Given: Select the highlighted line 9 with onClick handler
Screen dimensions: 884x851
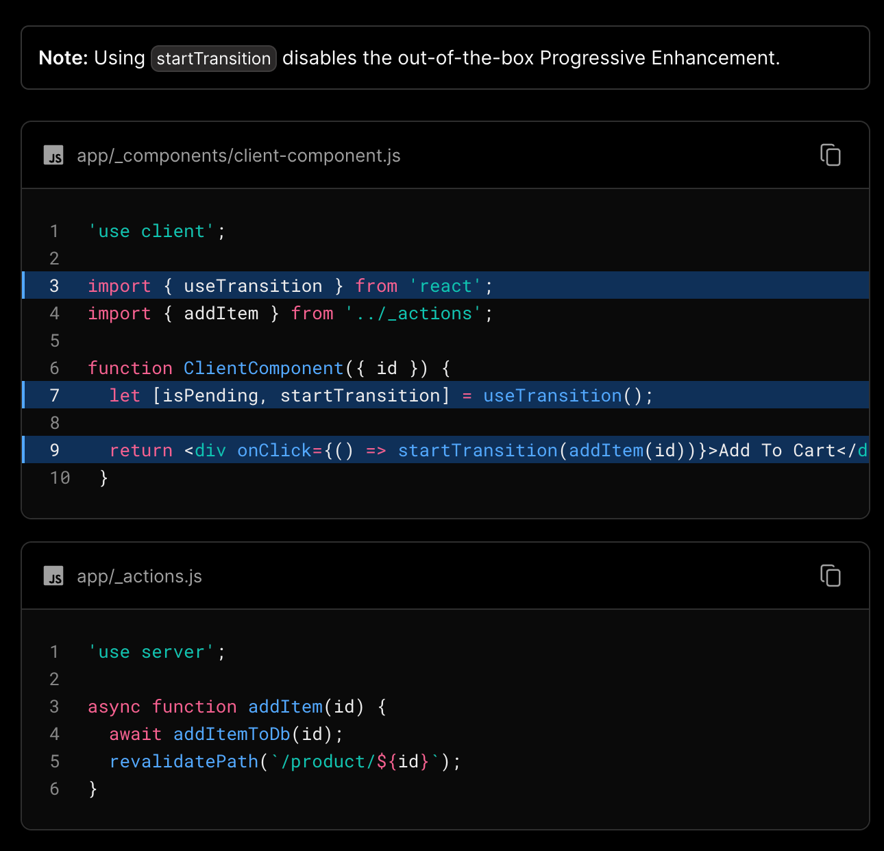Looking at the screenshot, I should 445,450.
